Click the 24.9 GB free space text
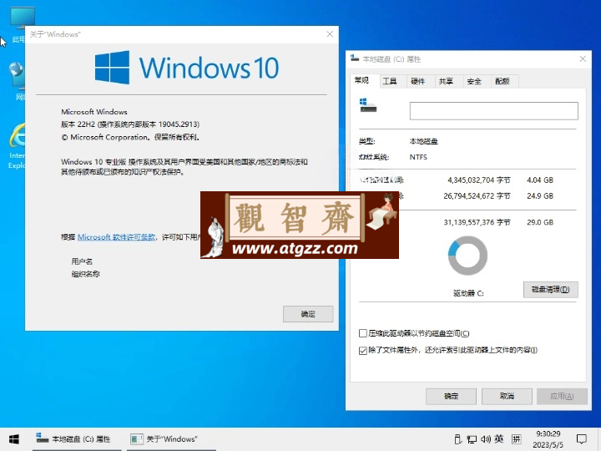Screen dimensions: 601x451 point(540,196)
